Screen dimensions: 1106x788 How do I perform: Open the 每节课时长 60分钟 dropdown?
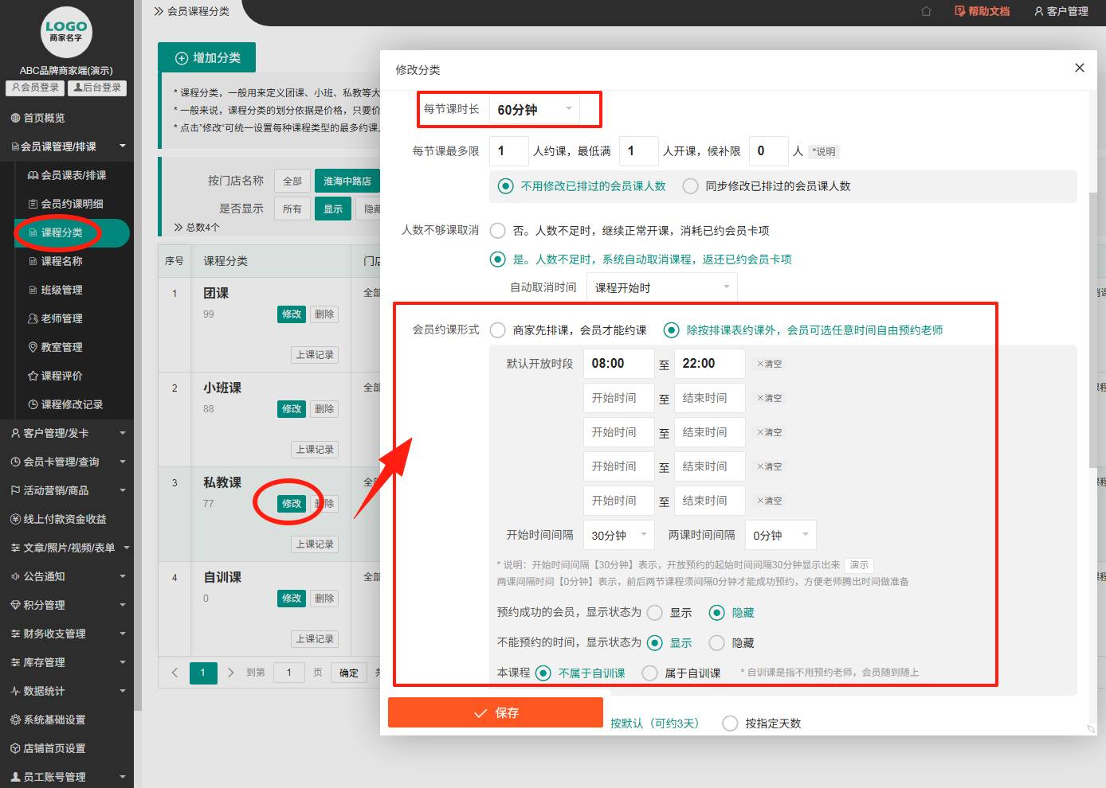pyautogui.click(x=534, y=110)
